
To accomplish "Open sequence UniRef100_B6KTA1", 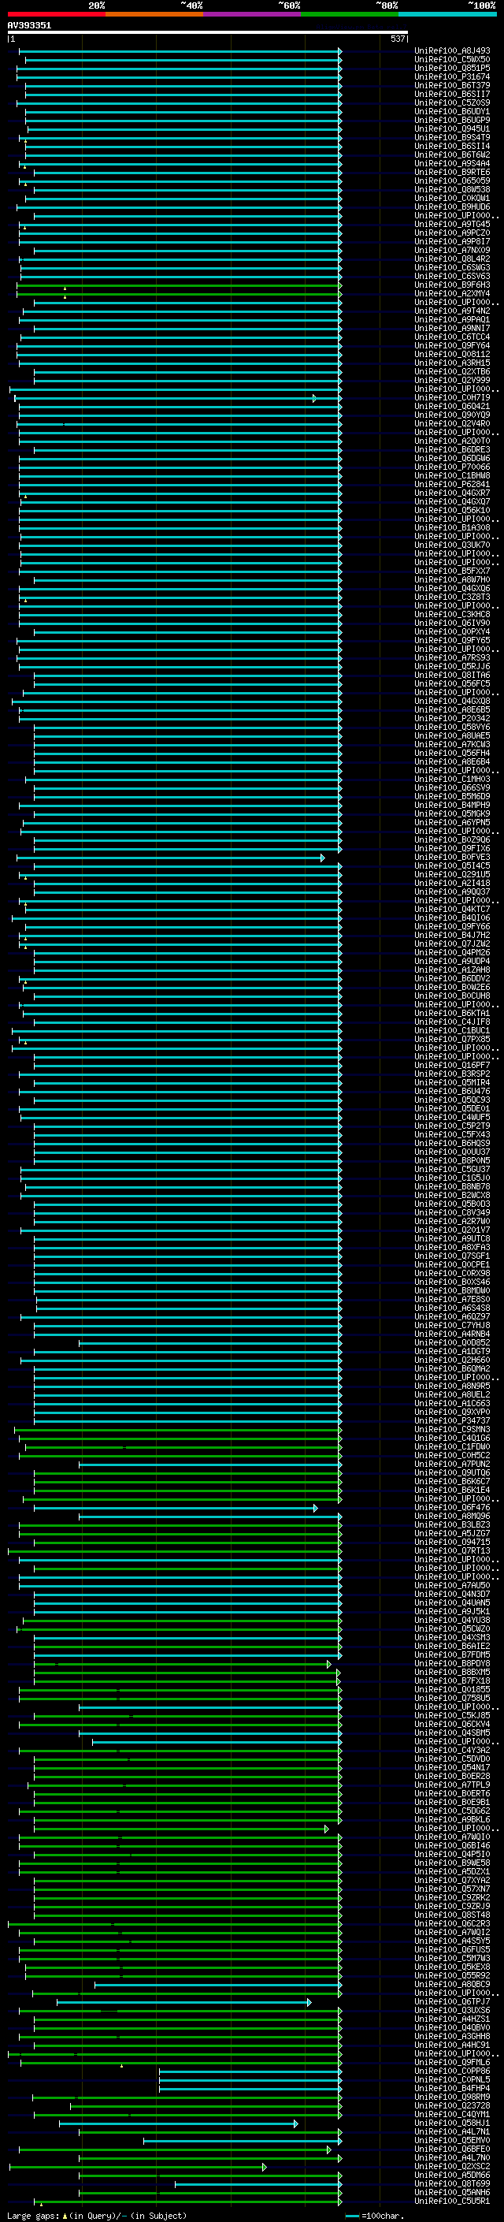I will tap(452, 1014).
